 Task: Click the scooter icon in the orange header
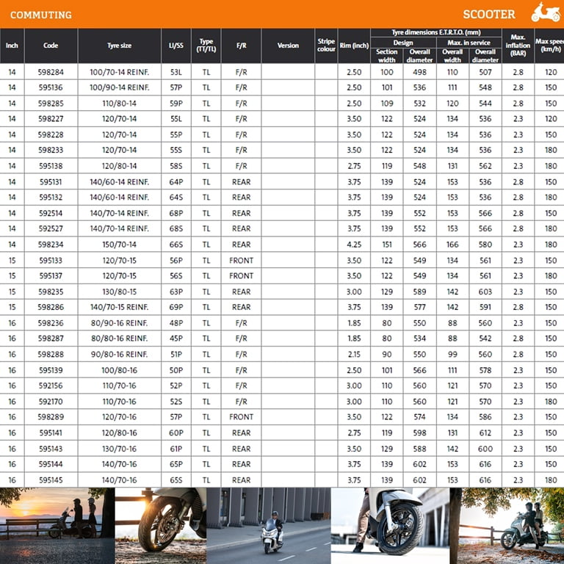coord(546,13)
